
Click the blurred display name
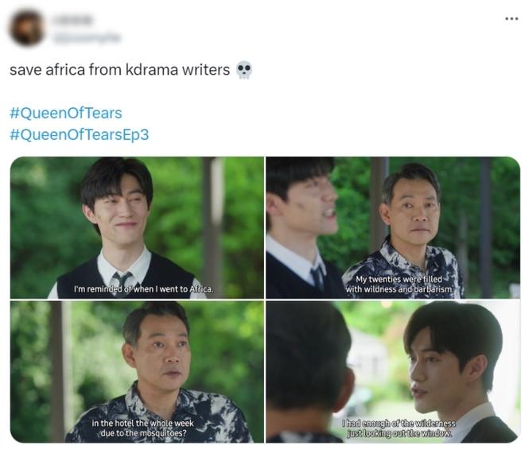72,20
